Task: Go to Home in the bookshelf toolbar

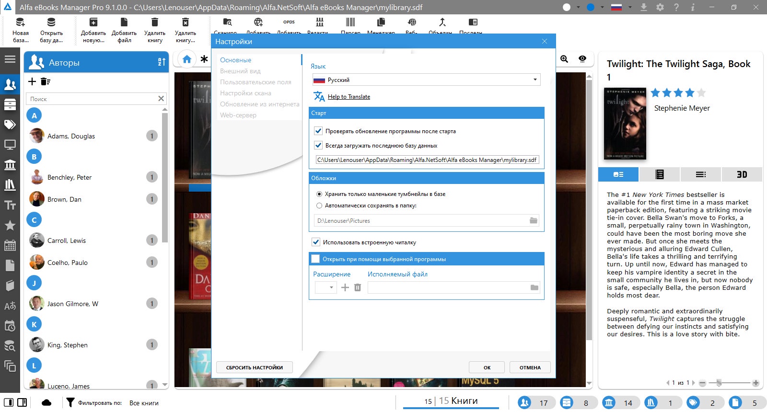Action: (x=187, y=59)
